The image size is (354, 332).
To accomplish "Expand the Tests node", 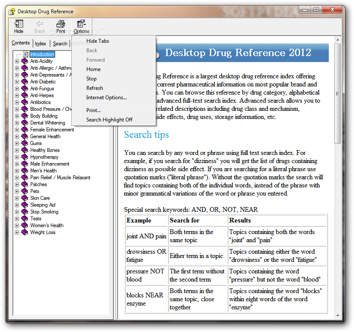I will click(17, 219).
